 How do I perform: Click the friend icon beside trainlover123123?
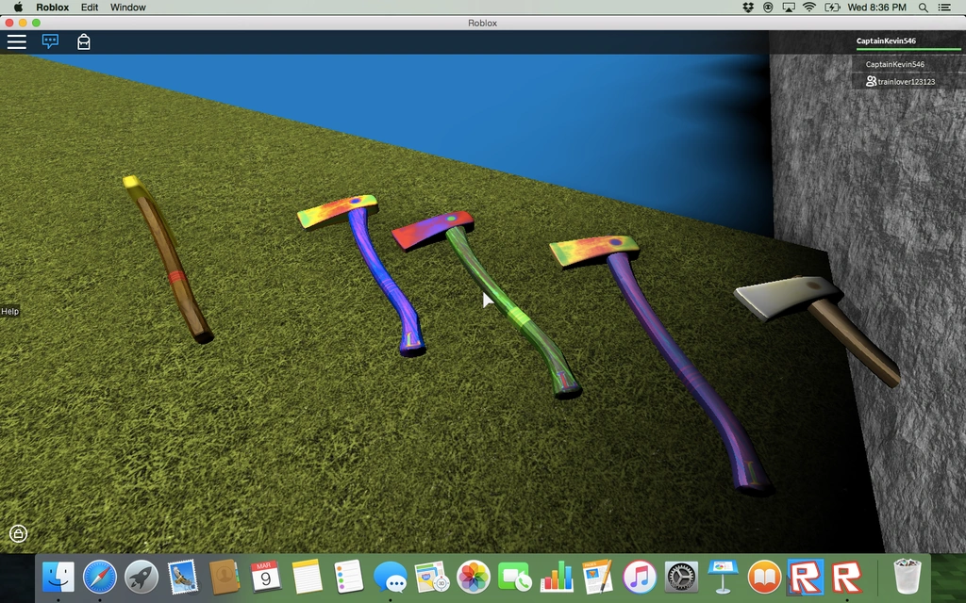point(870,81)
